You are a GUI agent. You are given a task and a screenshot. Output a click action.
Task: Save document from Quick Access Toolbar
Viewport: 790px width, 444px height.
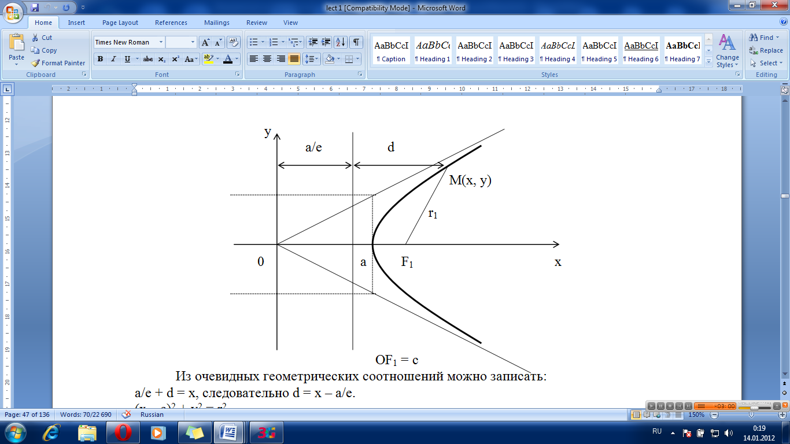point(35,8)
